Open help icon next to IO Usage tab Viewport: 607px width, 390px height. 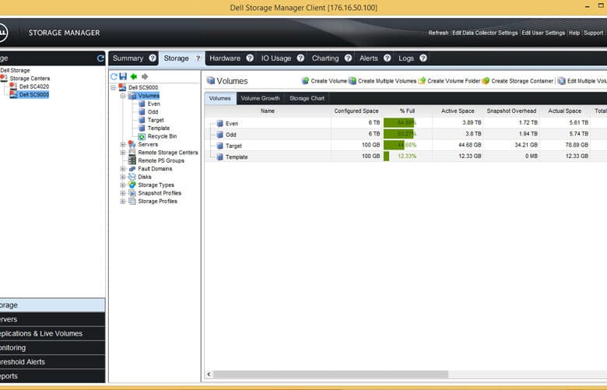(300, 58)
